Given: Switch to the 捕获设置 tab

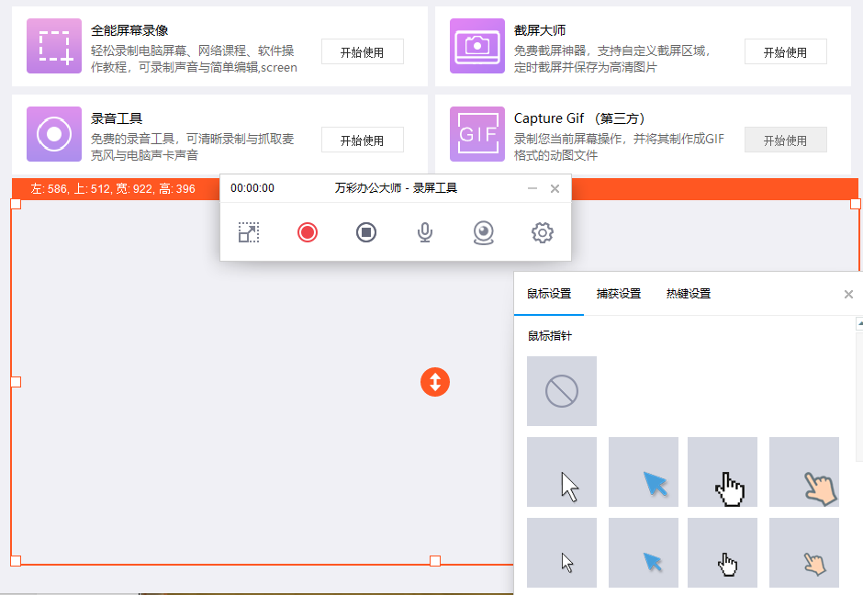Looking at the screenshot, I should [x=621, y=293].
